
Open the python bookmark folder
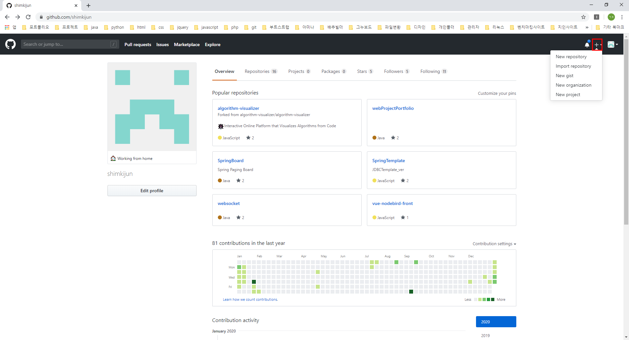tap(114, 27)
